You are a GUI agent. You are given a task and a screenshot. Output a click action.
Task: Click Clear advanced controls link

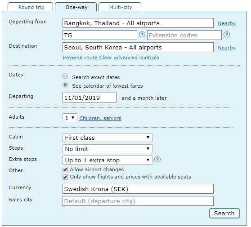click(129, 58)
